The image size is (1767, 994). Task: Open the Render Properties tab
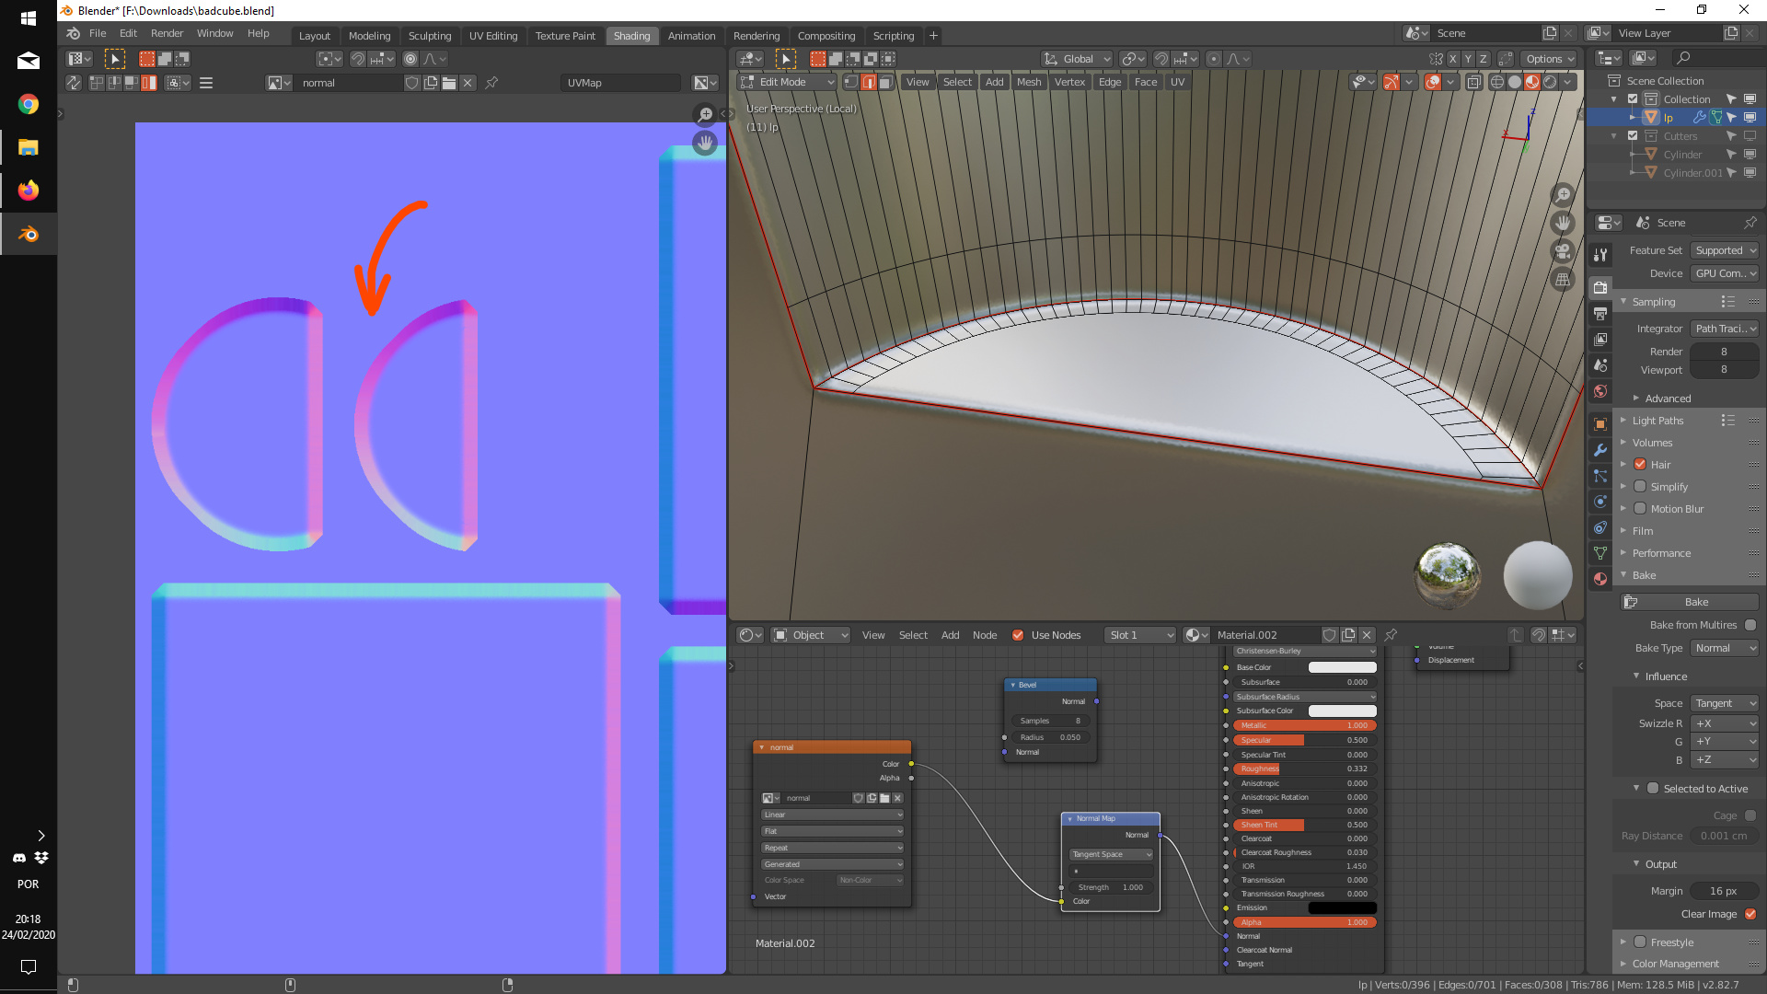pos(1600,288)
